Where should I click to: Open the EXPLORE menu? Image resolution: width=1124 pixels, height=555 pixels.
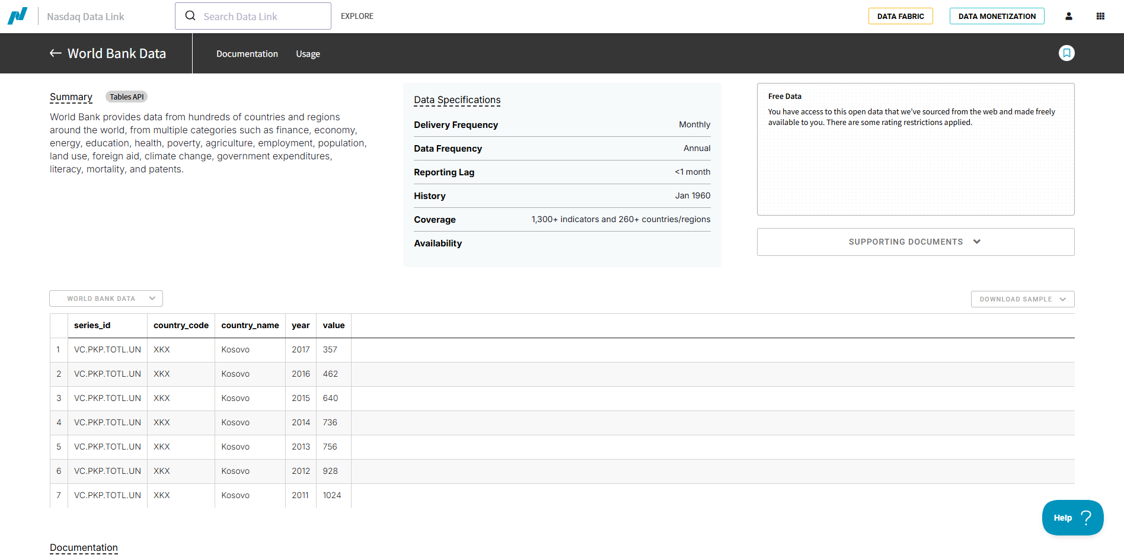(x=357, y=16)
